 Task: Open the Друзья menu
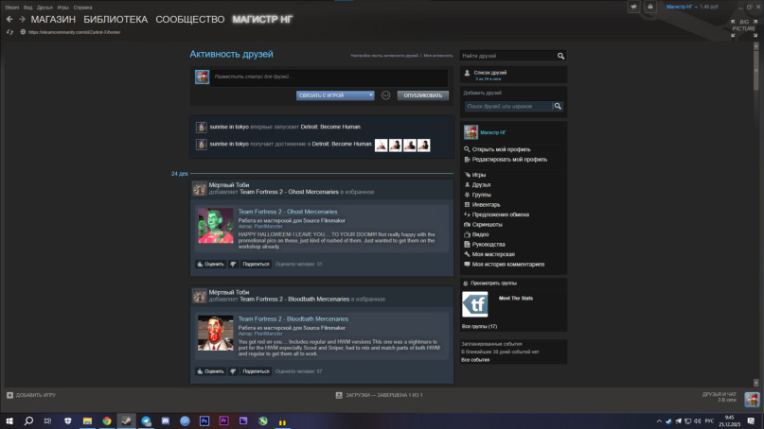pos(44,8)
